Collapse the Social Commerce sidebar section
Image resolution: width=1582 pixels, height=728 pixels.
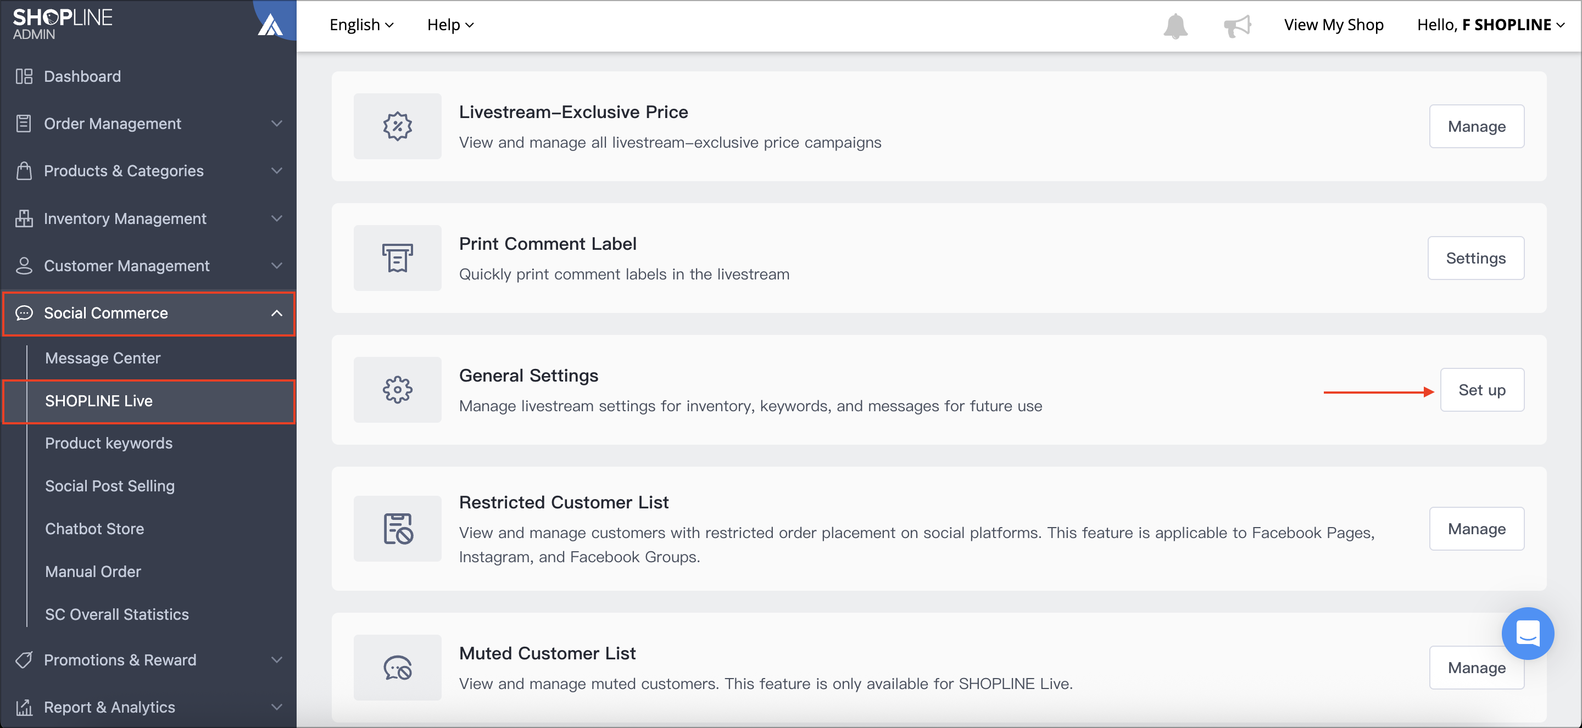pyautogui.click(x=149, y=313)
